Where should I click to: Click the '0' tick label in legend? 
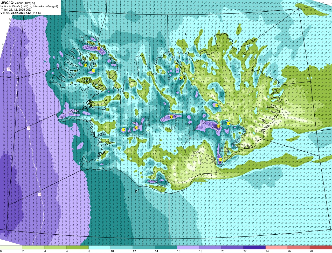click(1, 251)
